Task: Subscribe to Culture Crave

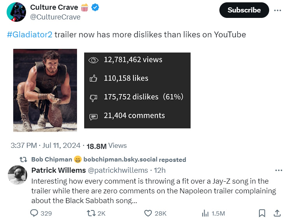Action: [244, 10]
